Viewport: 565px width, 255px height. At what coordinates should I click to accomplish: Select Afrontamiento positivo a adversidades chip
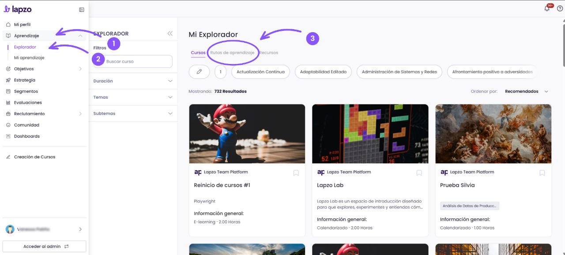(492, 72)
